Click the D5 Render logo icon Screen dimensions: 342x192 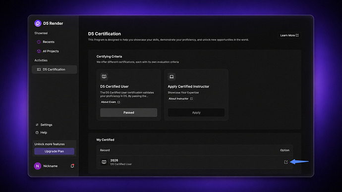[38, 23]
